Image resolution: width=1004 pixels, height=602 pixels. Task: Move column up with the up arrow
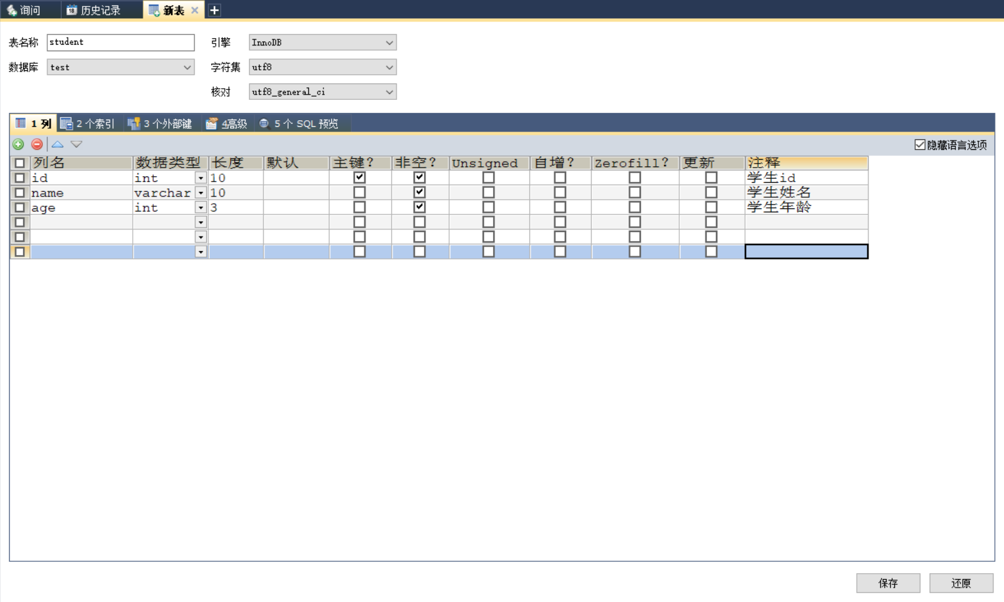(x=58, y=144)
